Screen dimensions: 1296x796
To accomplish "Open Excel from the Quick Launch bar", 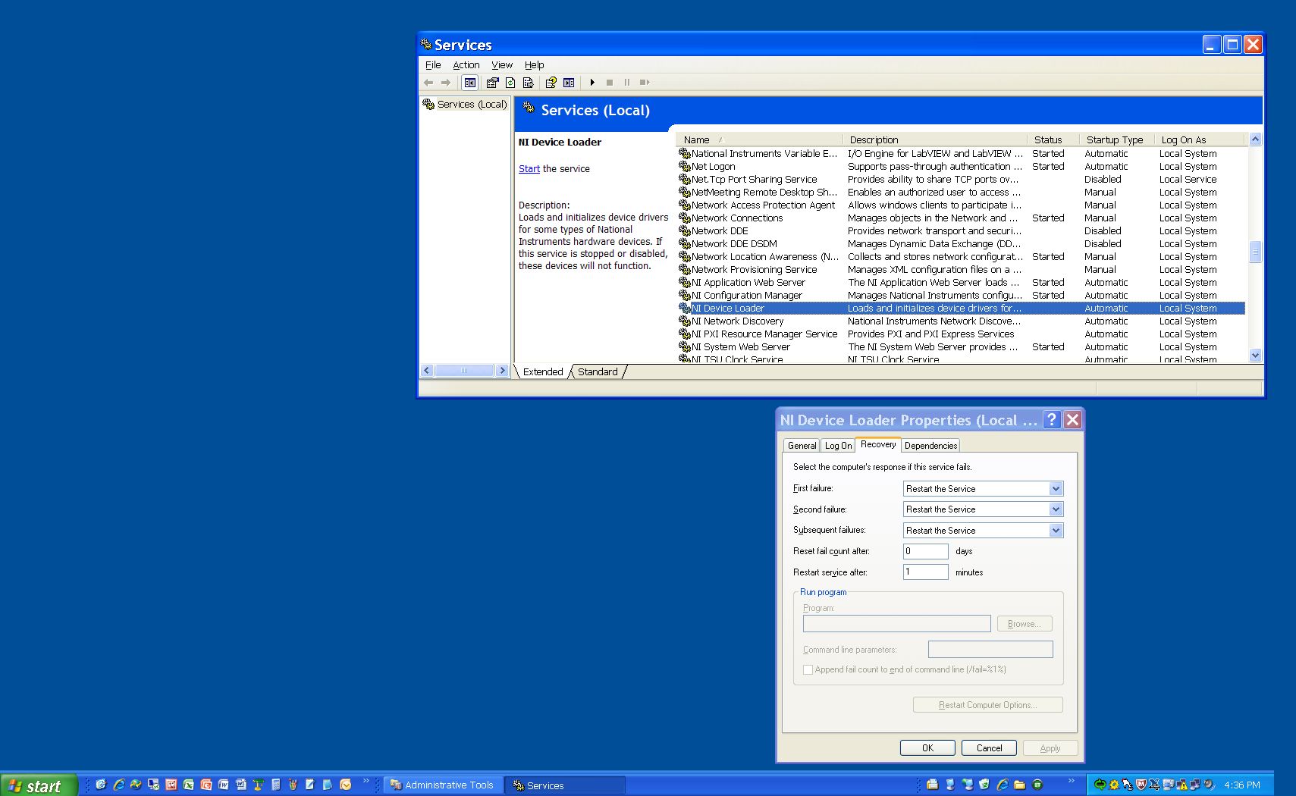I will coord(188,785).
